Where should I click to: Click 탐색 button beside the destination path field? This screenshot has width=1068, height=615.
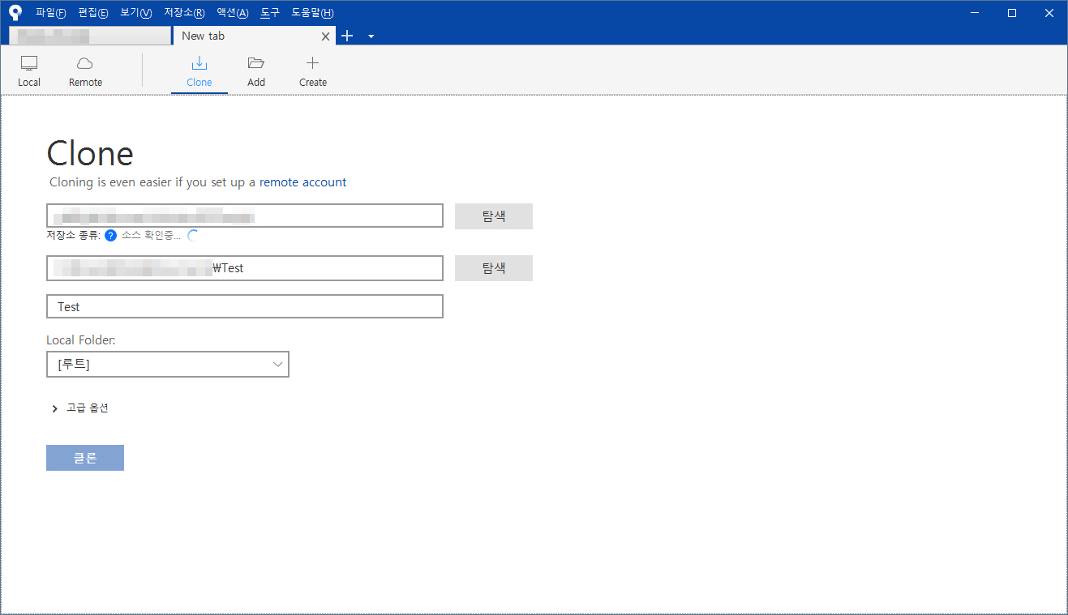494,268
